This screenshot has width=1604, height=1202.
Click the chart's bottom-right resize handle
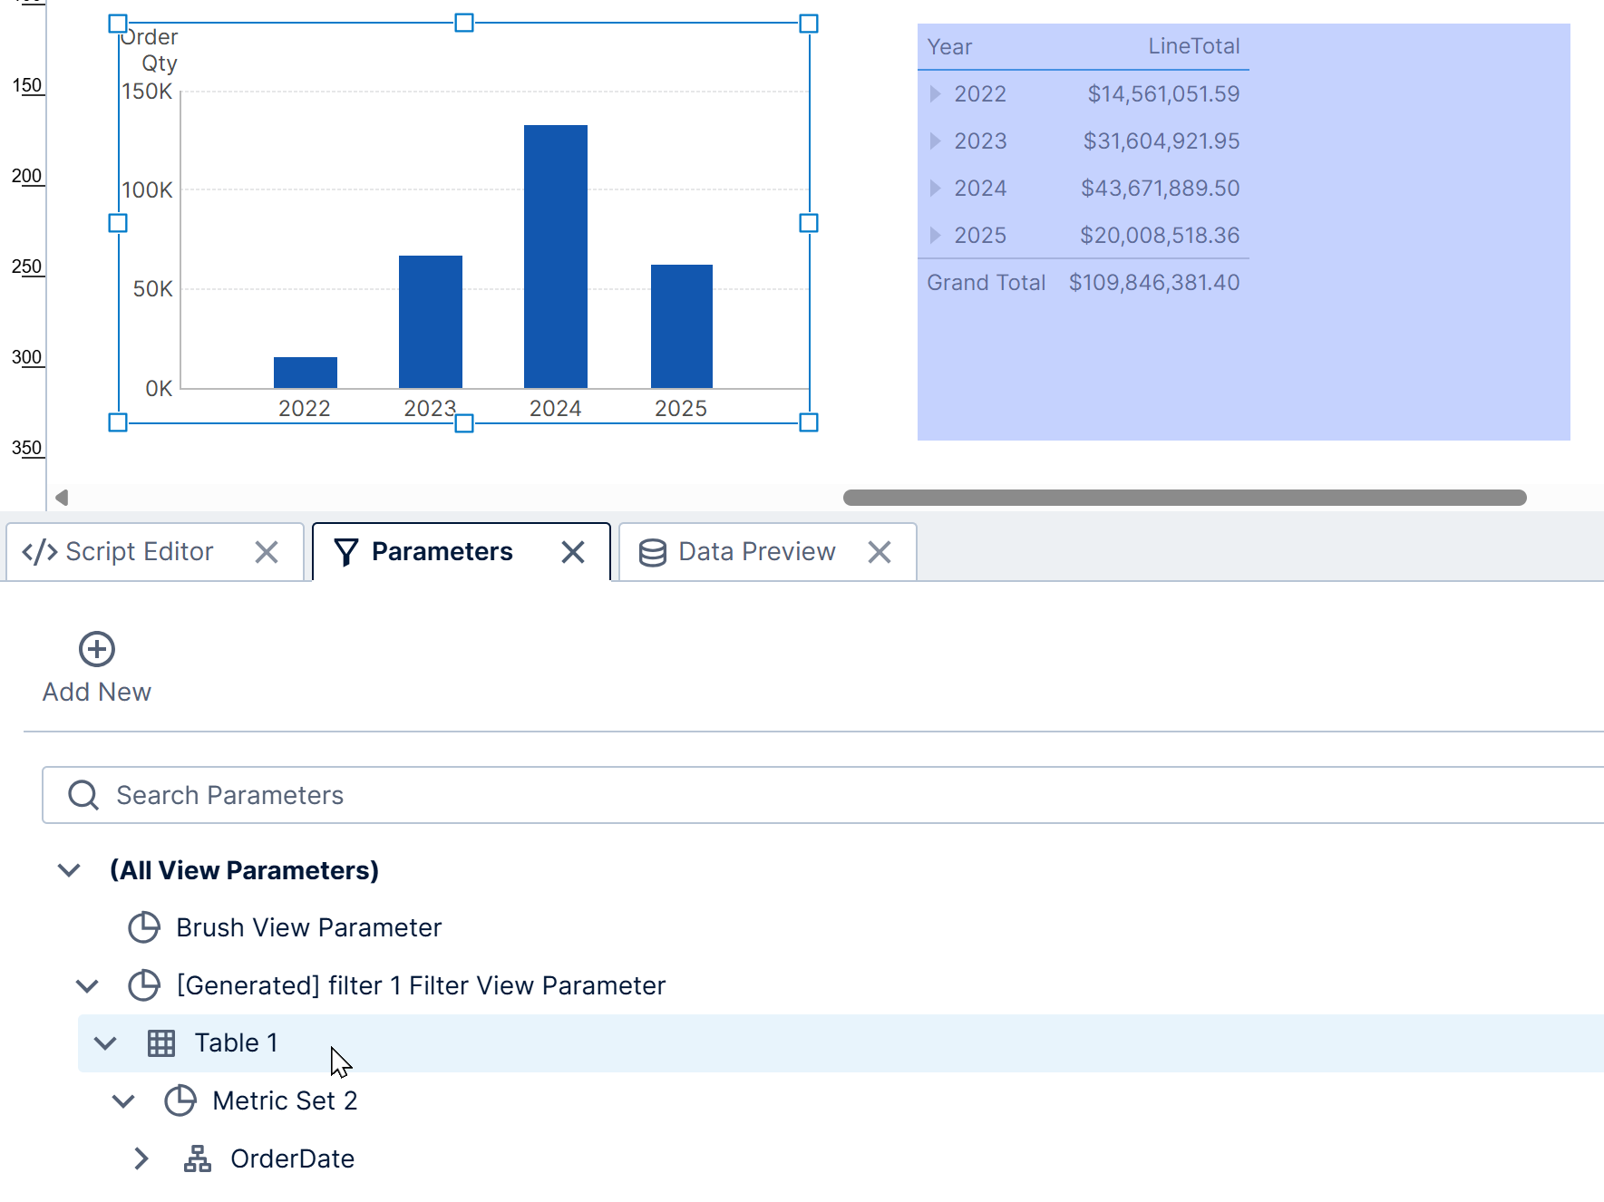809,422
